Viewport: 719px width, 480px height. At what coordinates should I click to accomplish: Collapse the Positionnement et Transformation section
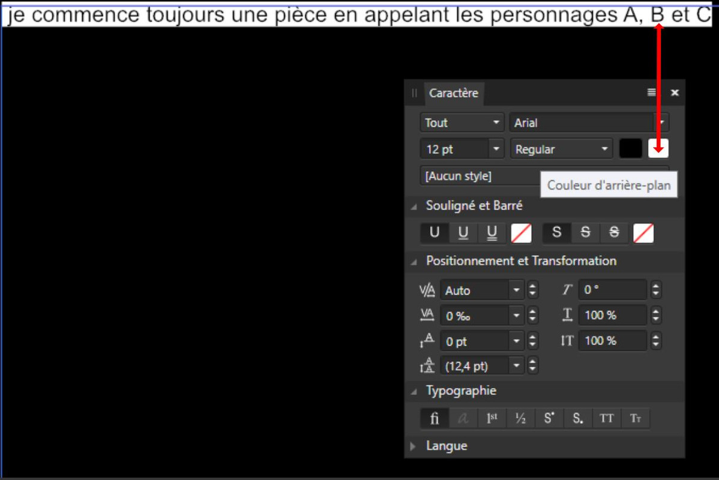[x=414, y=262]
